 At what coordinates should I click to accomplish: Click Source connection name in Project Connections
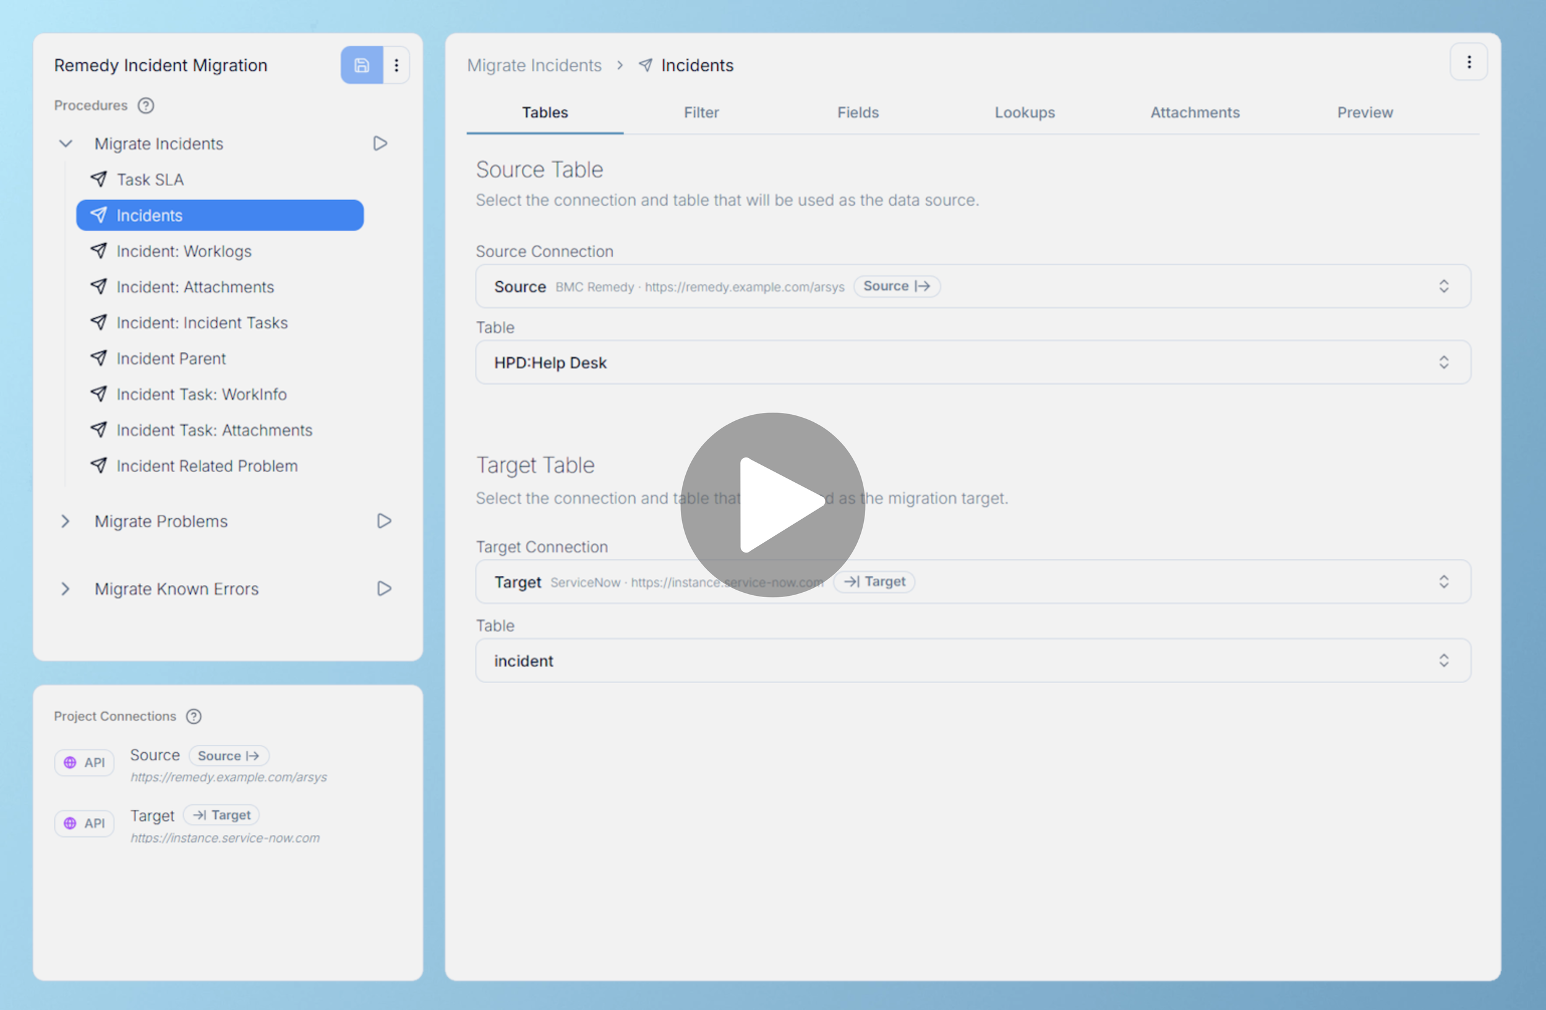(x=155, y=755)
